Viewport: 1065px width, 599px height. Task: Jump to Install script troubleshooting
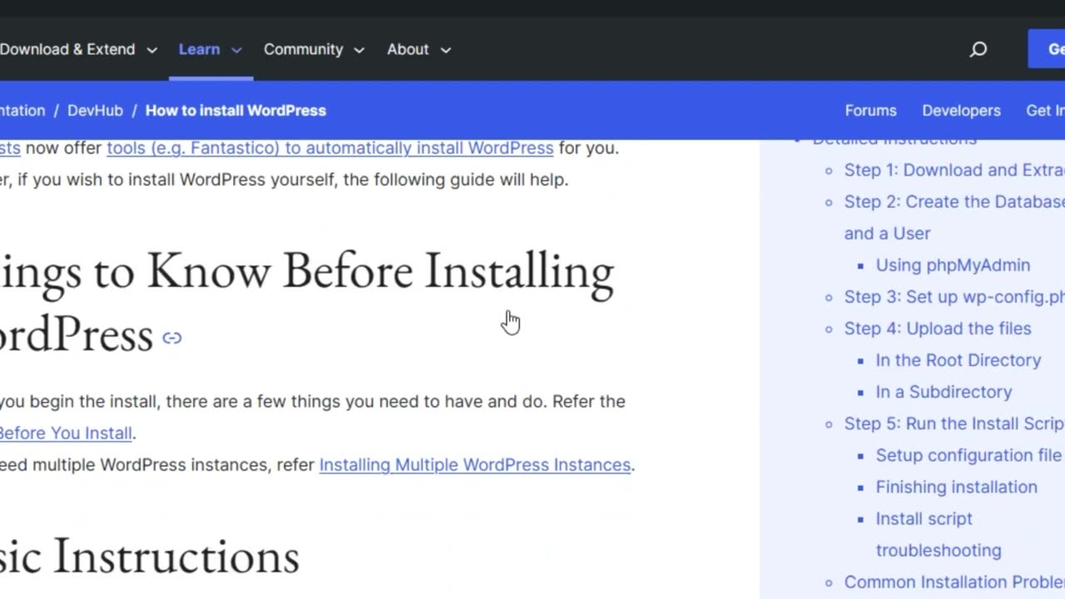(x=939, y=534)
